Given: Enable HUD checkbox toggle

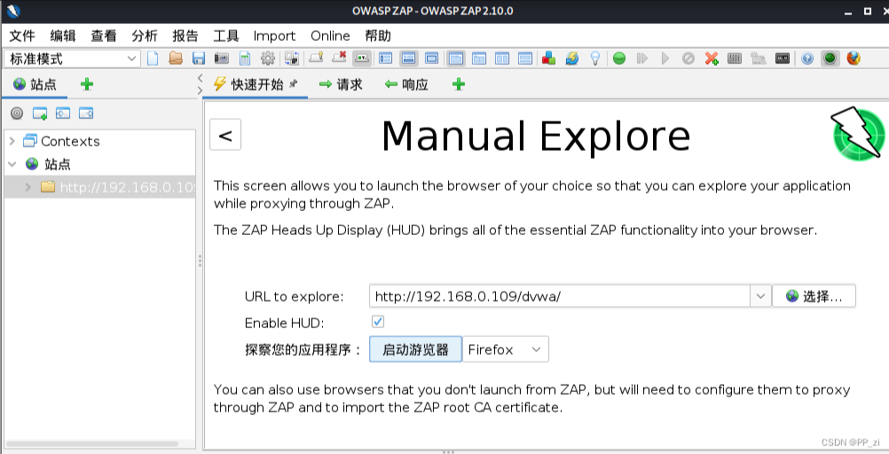Looking at the screenshot, I should tap(378, 322).
